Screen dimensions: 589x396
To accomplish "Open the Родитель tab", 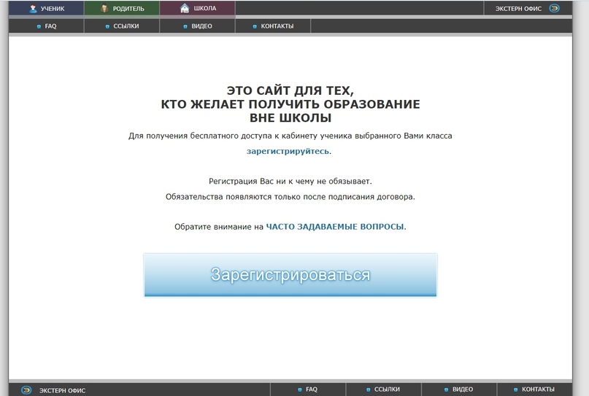I will (122, 8).
